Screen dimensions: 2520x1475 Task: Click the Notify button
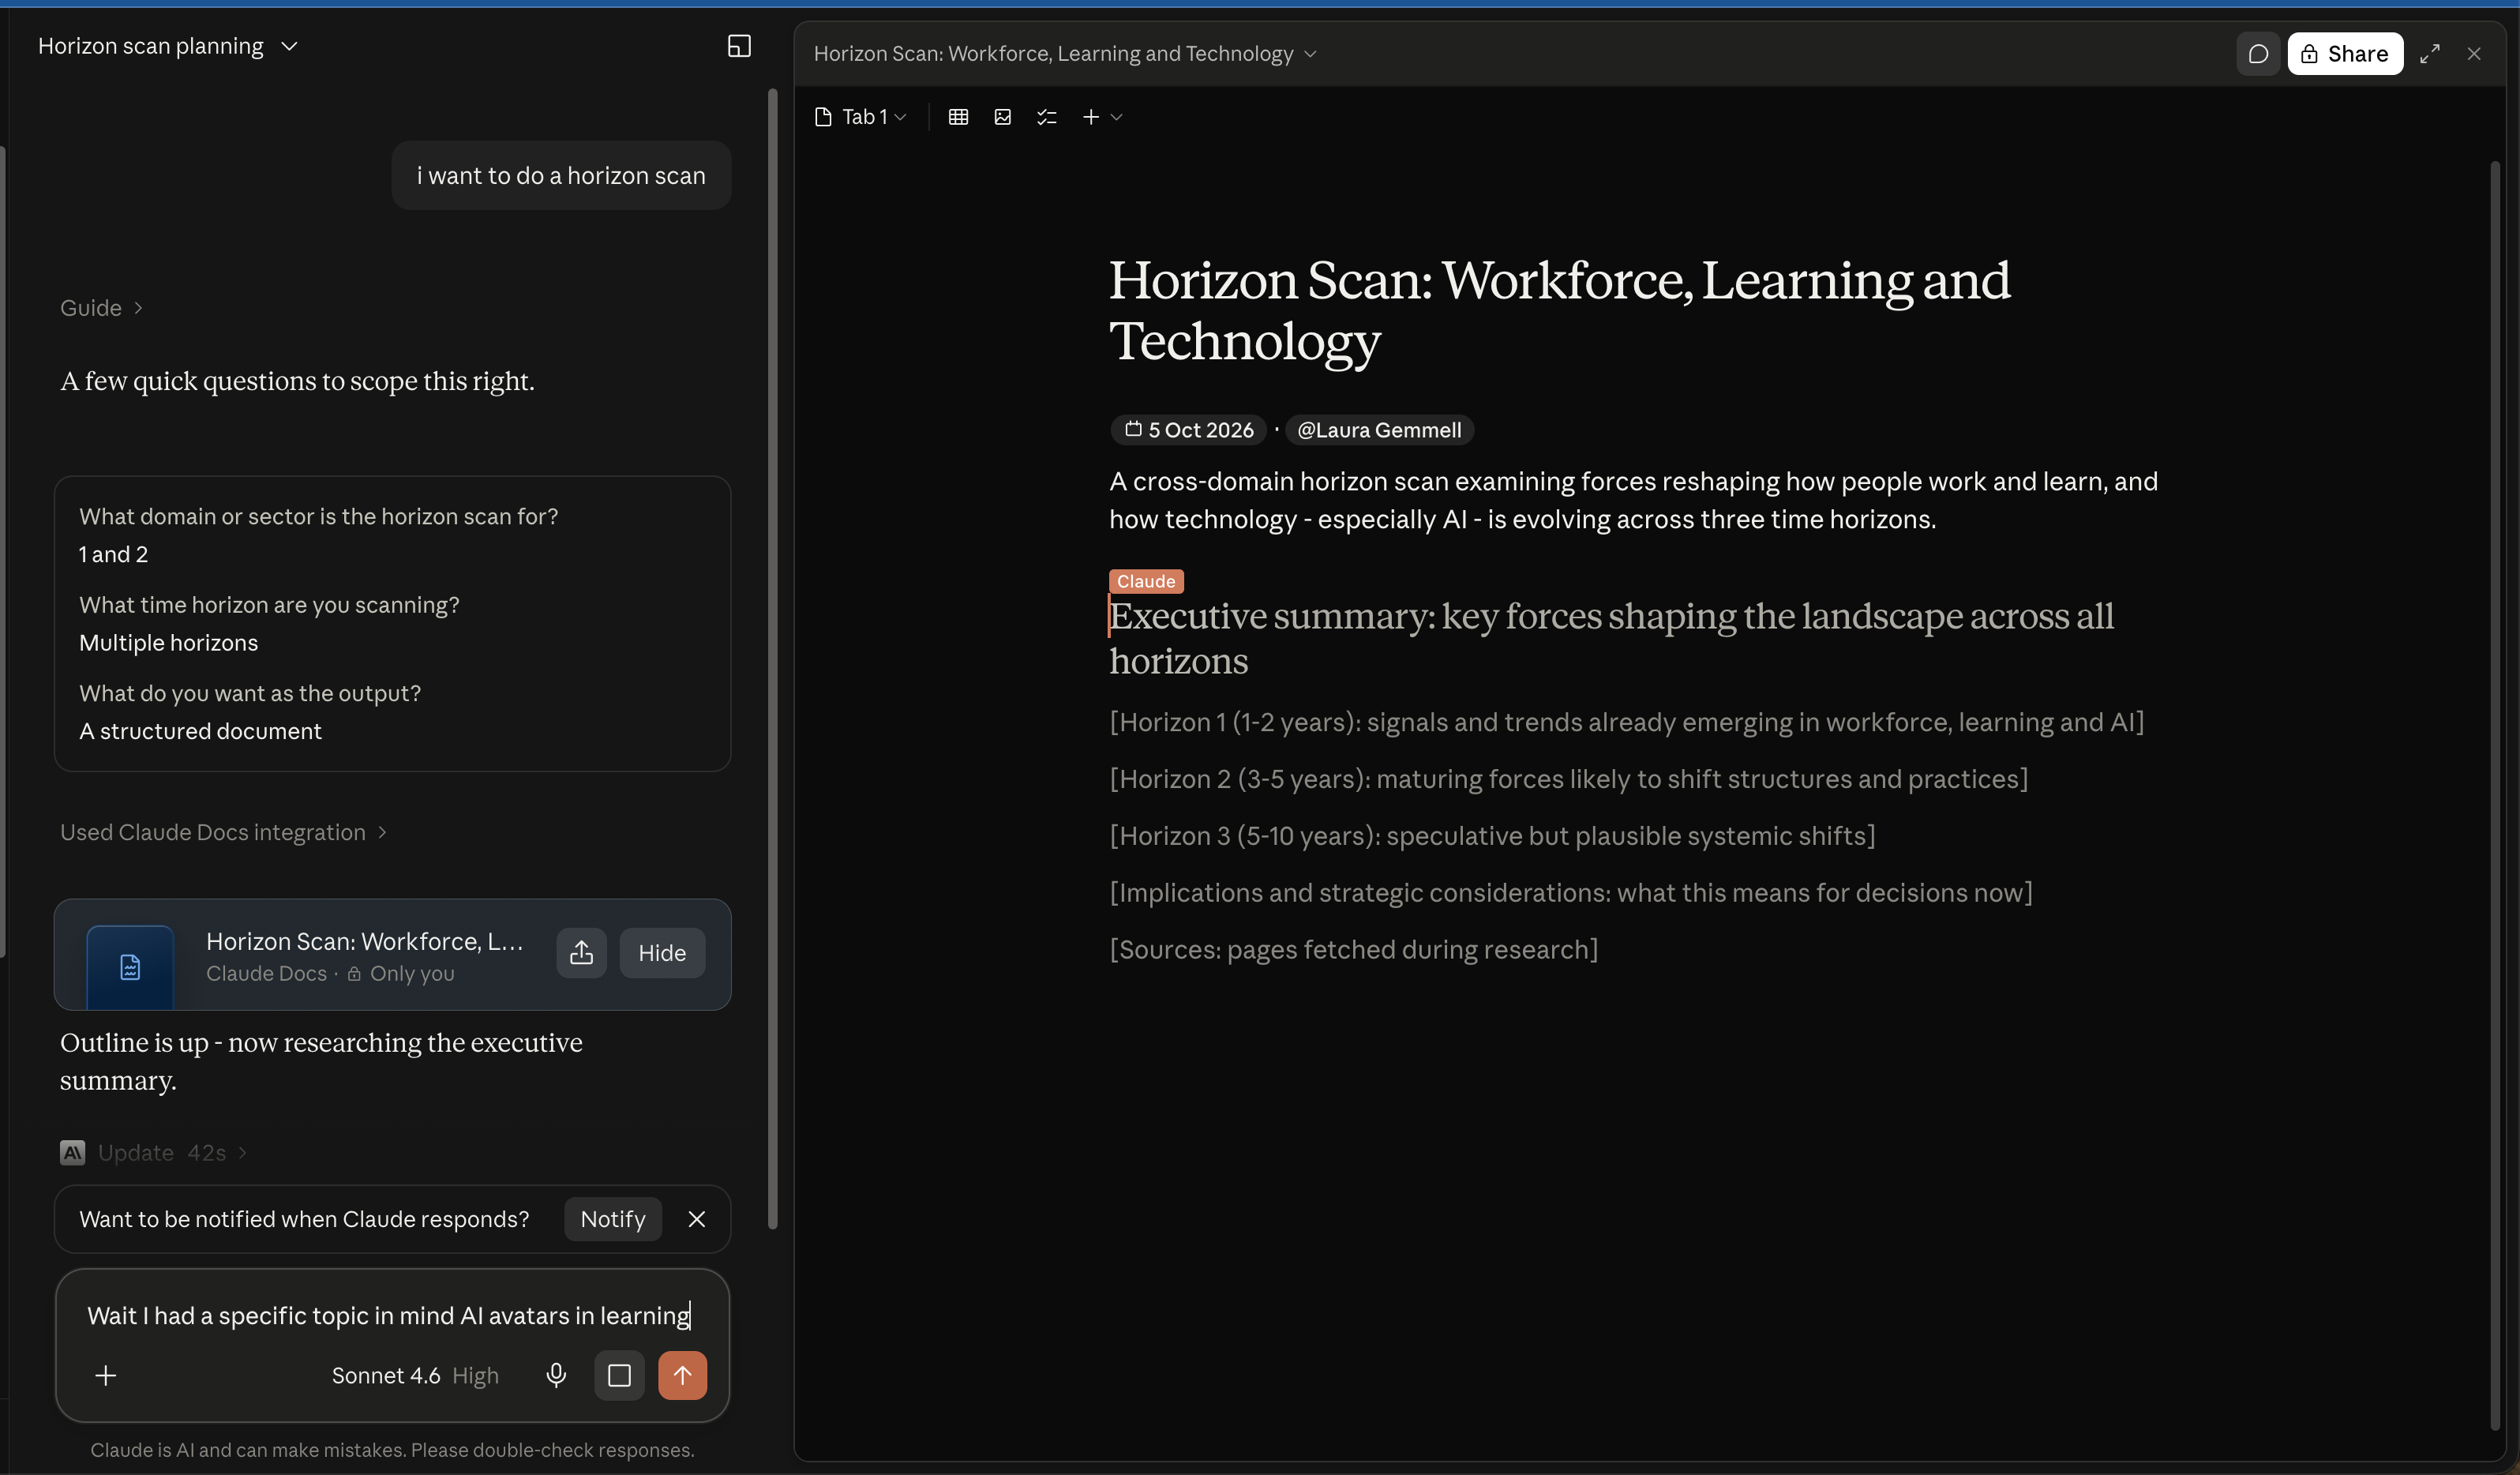[613, 1219]
